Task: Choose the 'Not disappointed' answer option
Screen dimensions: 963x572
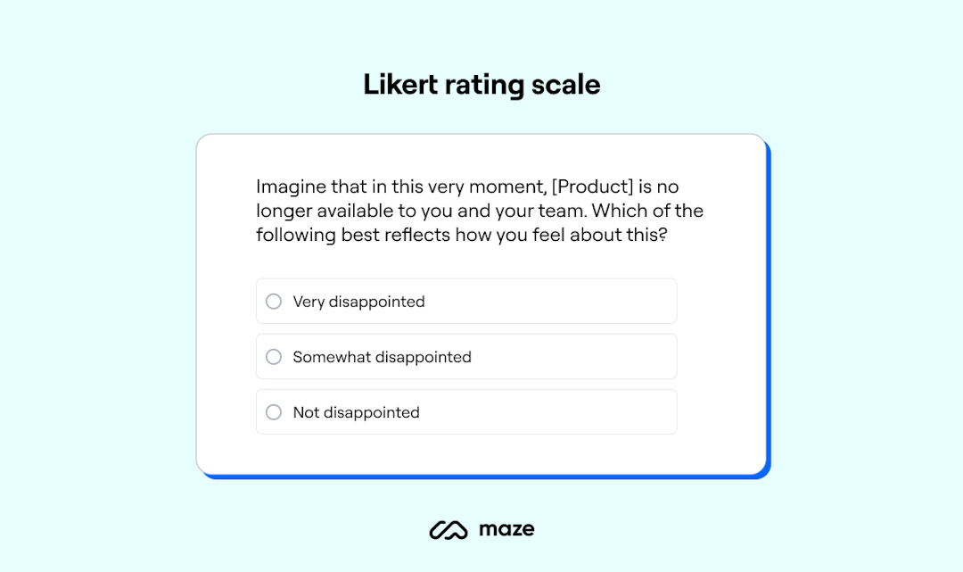Action: tap(466, 411)
